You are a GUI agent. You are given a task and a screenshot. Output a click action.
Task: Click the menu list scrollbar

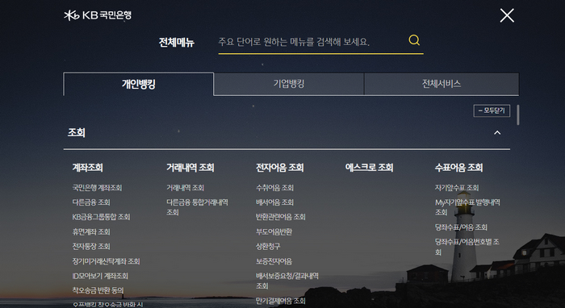click(x=518, y=114)
